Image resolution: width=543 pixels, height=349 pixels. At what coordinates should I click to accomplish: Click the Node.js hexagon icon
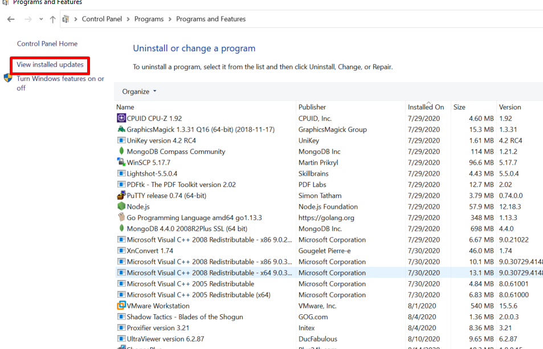pos(121,206)
